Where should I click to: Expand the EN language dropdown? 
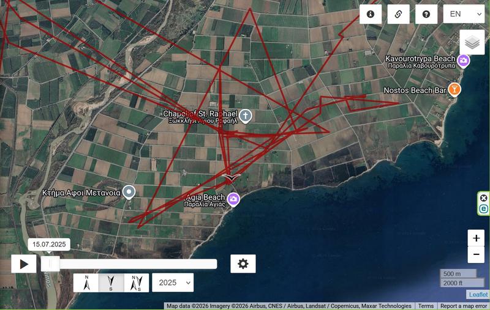464,14
